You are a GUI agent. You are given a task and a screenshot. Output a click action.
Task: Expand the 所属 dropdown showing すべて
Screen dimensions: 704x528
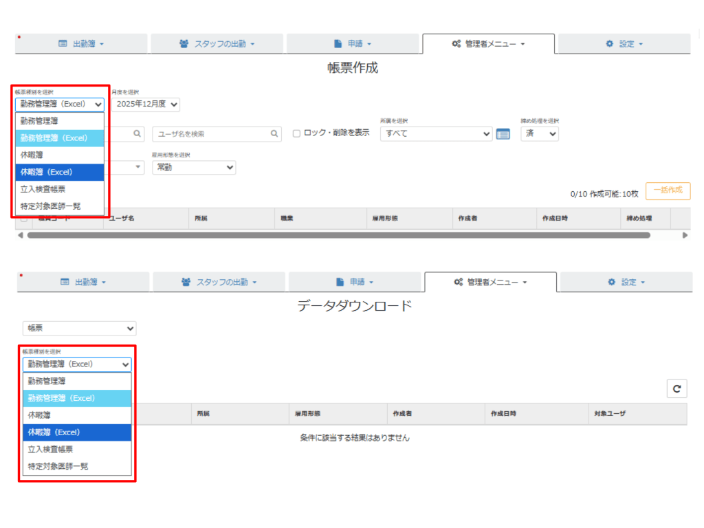(x=436, y=134)
